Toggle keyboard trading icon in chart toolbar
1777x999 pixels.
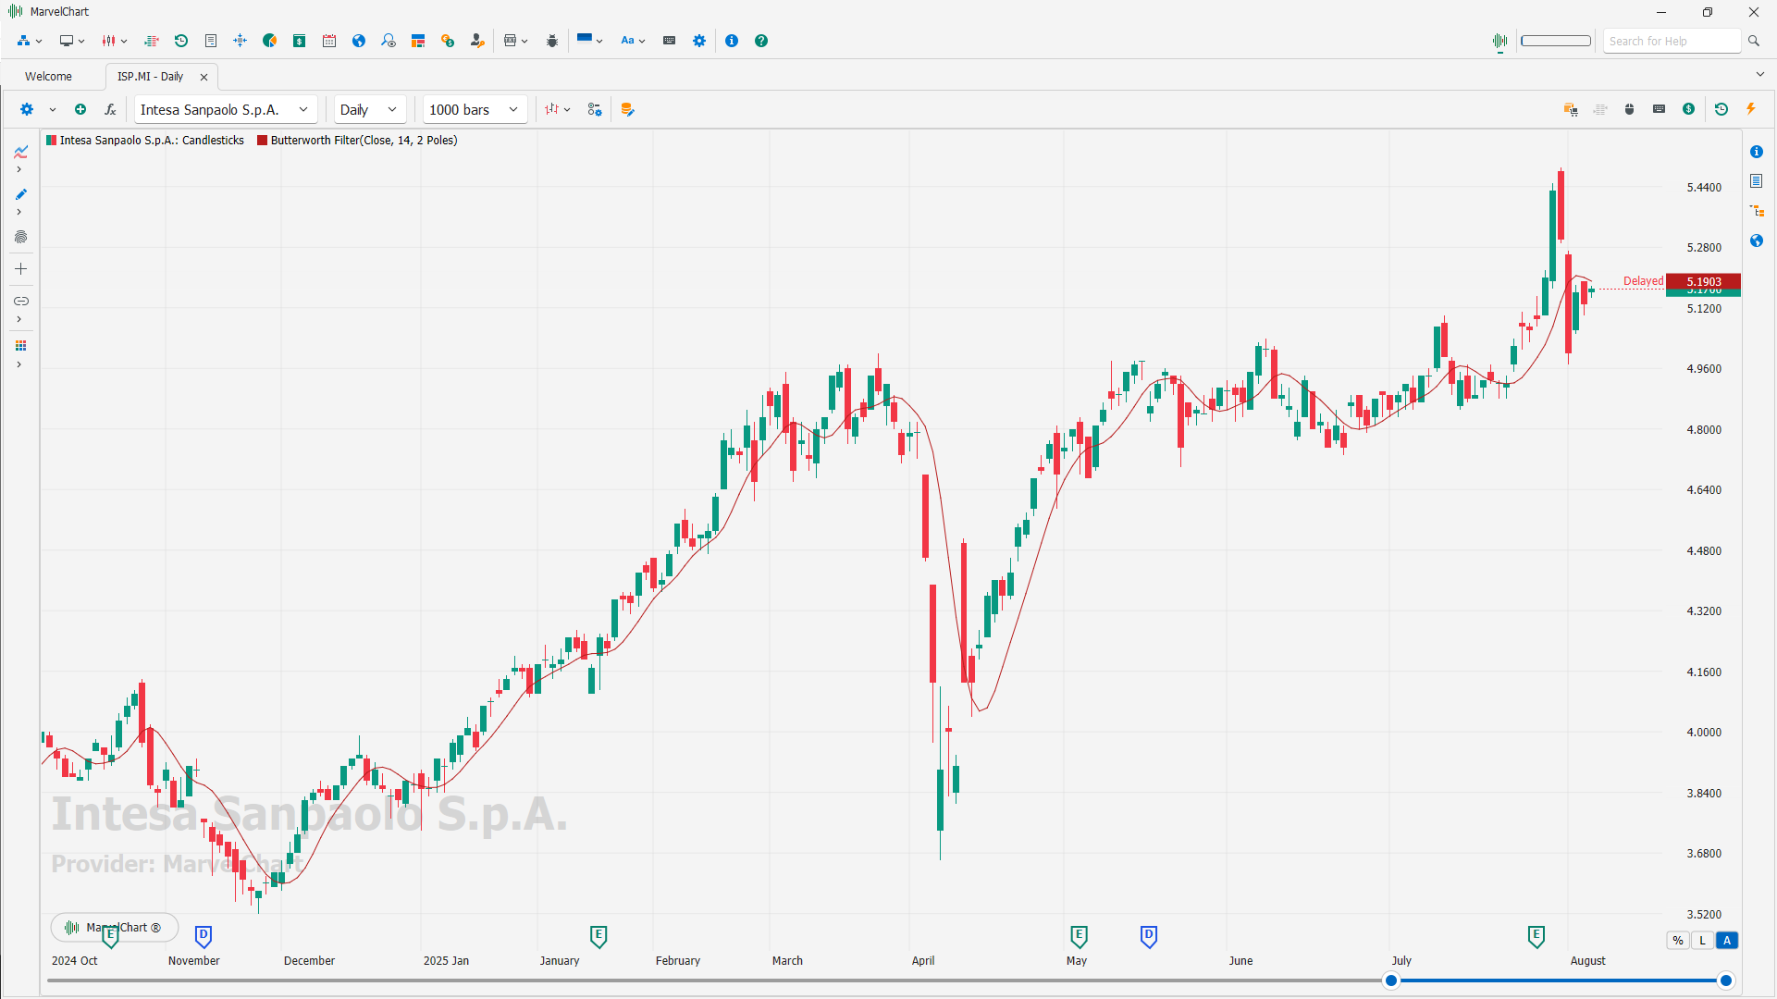point(1660,109)
